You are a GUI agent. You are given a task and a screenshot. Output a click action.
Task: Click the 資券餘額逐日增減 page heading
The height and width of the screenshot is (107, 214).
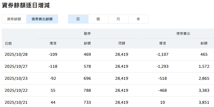click(26, 5)
